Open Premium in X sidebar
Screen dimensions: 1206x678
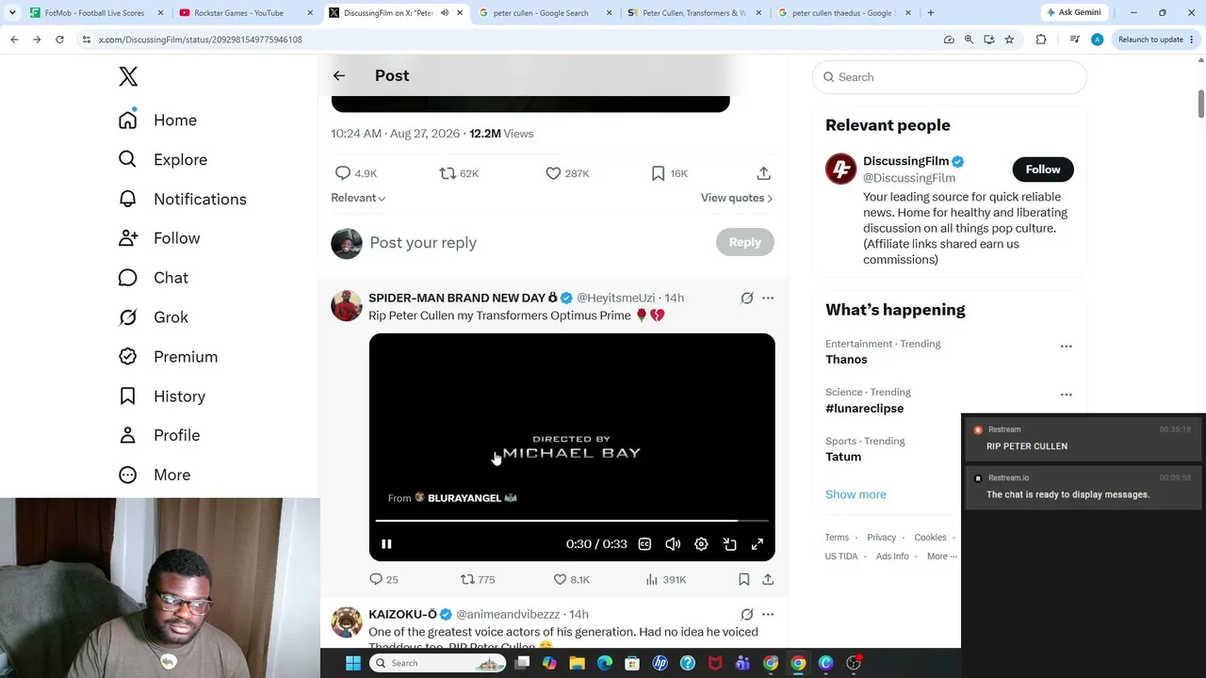point(168,357)
